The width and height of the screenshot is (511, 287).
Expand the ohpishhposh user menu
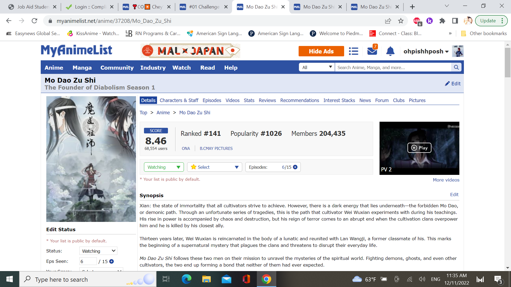point(426,51)
